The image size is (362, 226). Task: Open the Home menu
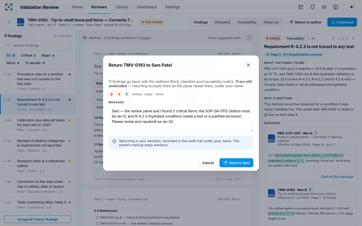[77, 7]
